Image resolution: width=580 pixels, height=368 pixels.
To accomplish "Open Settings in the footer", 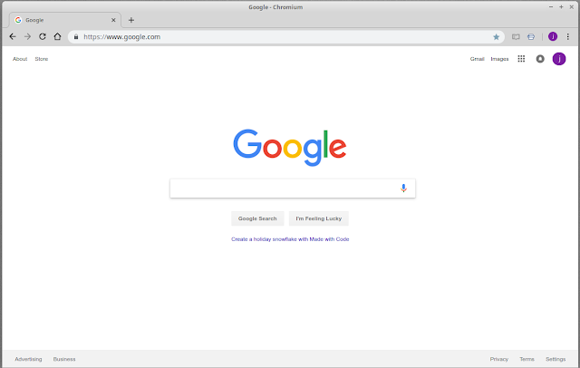I will pyautogui.click(x=556, y=359).
